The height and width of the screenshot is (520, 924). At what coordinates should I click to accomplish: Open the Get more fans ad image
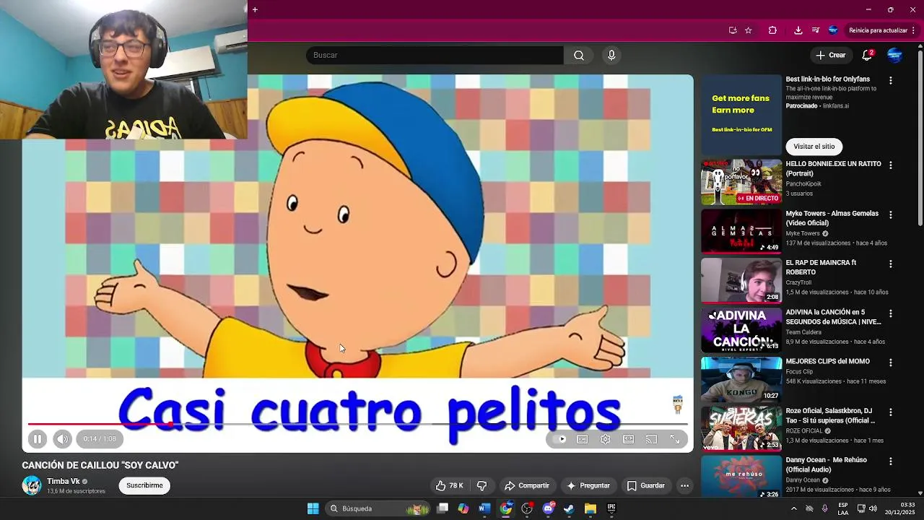(x=741, y=115)
